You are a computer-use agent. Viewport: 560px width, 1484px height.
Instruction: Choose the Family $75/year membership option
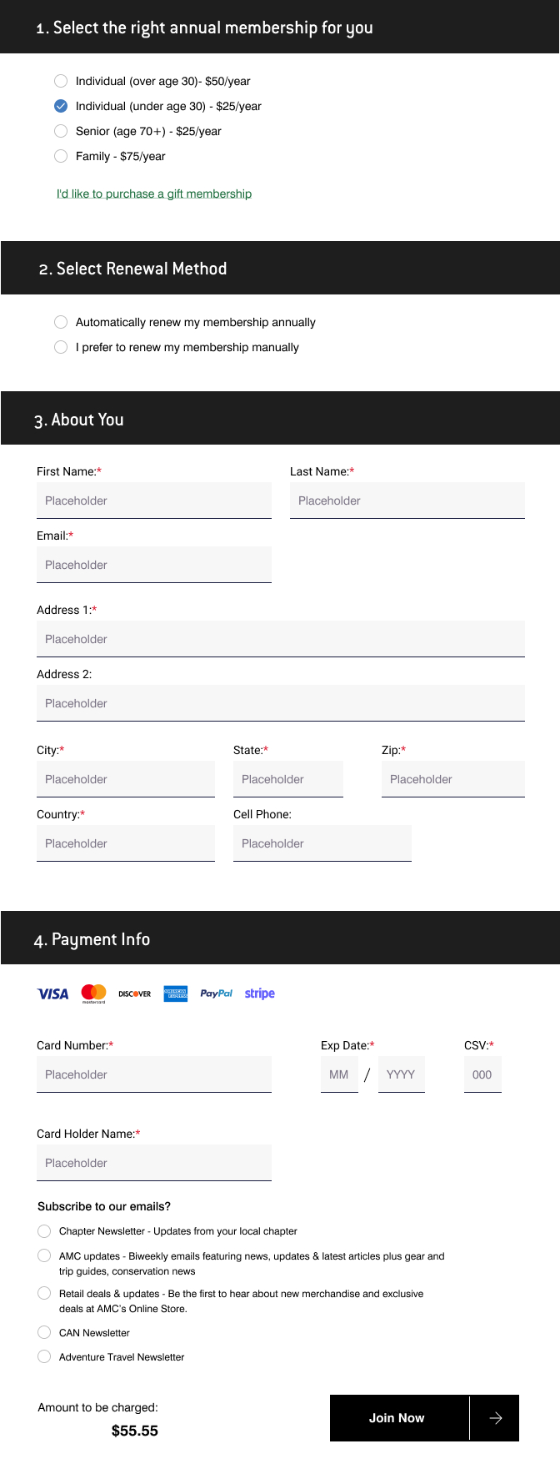click(61, 156)
